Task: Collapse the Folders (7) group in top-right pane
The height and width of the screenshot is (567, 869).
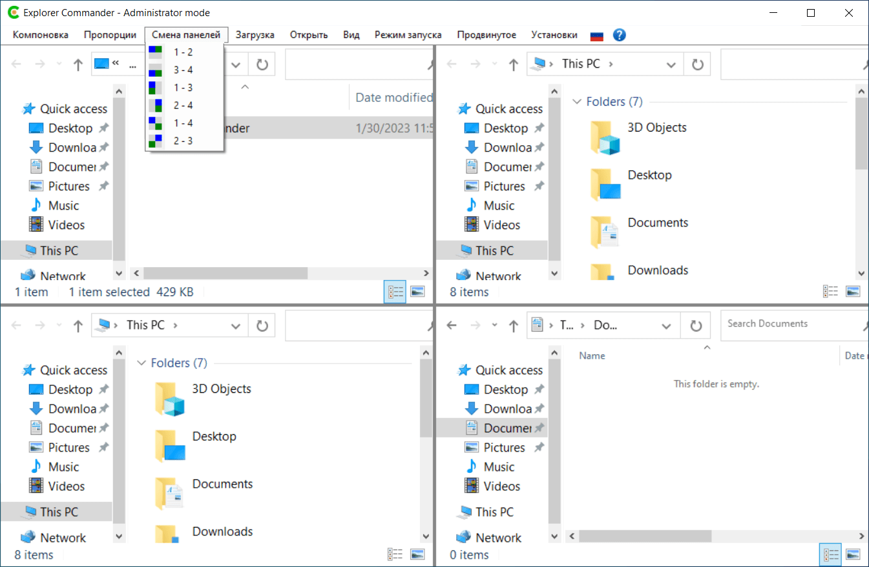Action: click(577, 102)
